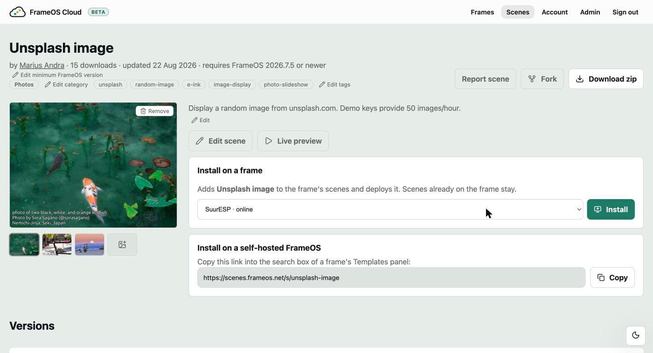Select the e-ink tag
653x353 pixels.
194,84
